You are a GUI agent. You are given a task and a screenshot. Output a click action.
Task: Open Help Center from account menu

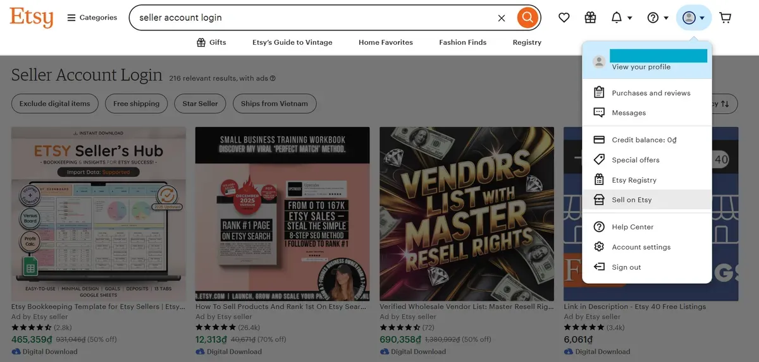647,227
